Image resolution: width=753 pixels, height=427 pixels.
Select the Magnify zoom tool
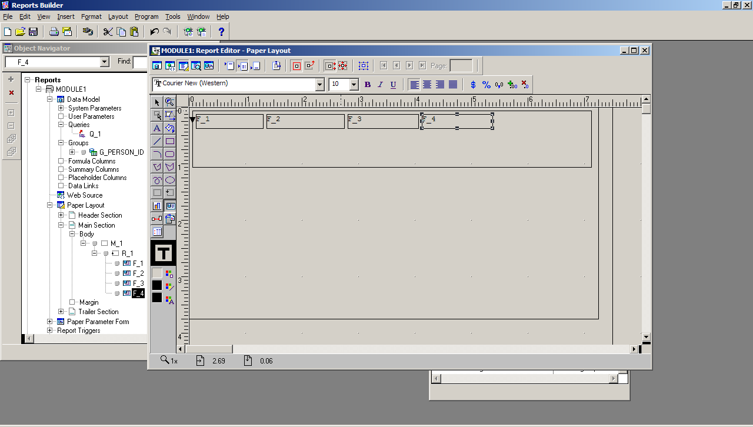(170, 102)
